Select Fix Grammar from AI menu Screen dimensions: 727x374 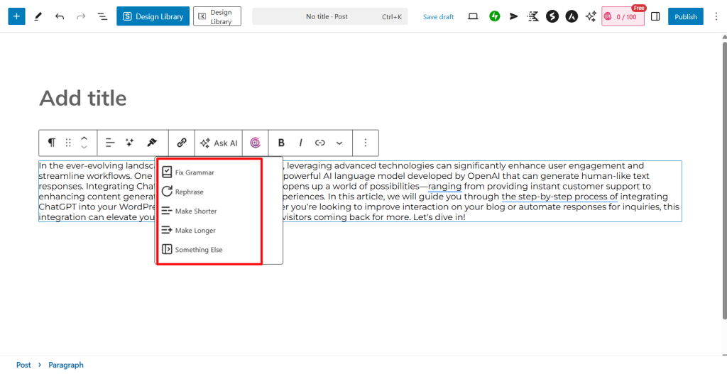[194, 172]
